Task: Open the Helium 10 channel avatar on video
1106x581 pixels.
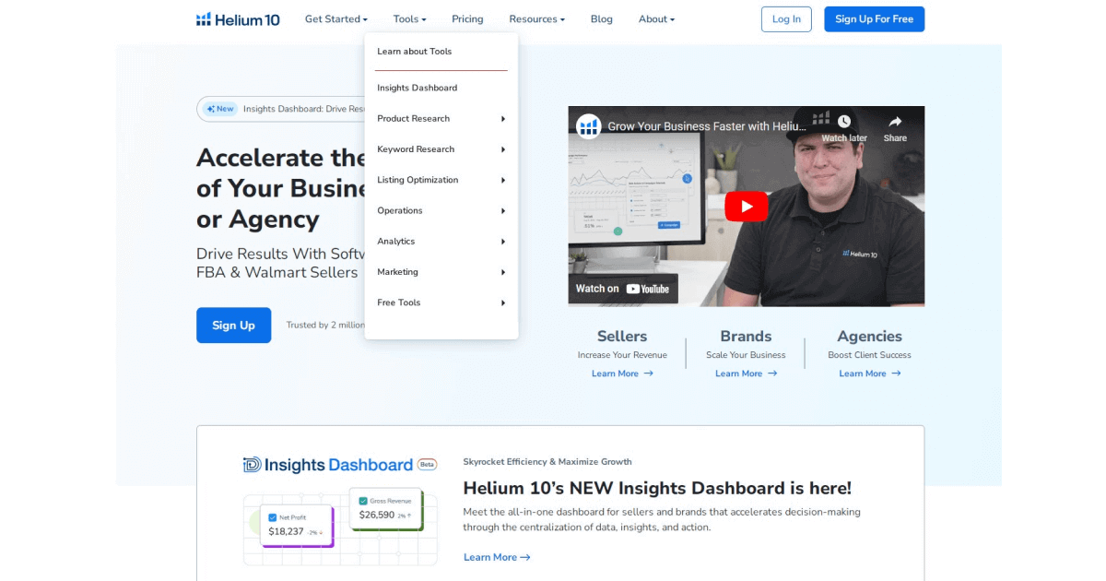Action: coord(588,126)
